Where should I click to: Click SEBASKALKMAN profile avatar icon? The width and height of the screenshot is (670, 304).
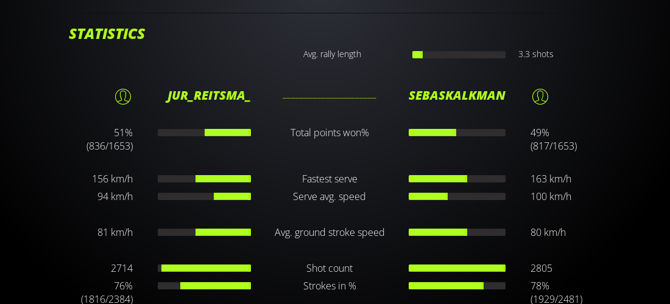click(x=540, y=97)
